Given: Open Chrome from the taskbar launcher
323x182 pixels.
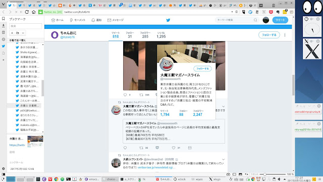Looking at the screenshot, I should point(56,179).
